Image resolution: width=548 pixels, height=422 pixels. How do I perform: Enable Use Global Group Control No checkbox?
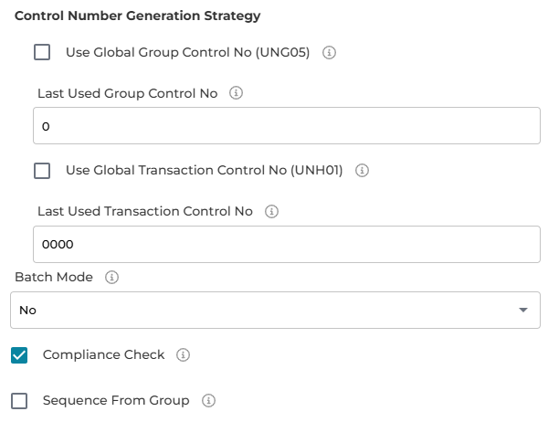(42, 53)
